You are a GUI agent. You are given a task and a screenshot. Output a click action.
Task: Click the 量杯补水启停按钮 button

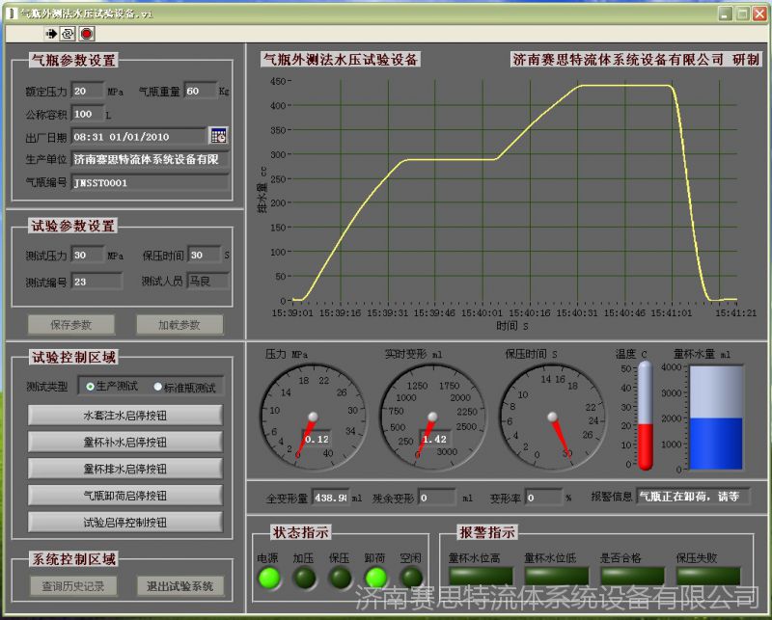click(125, 442)
